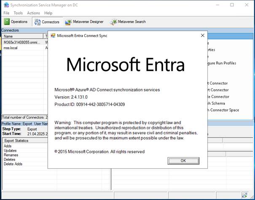Screen dimensions: 255x200
Task: Open Metaverse Designer icon
Action: 68,22
